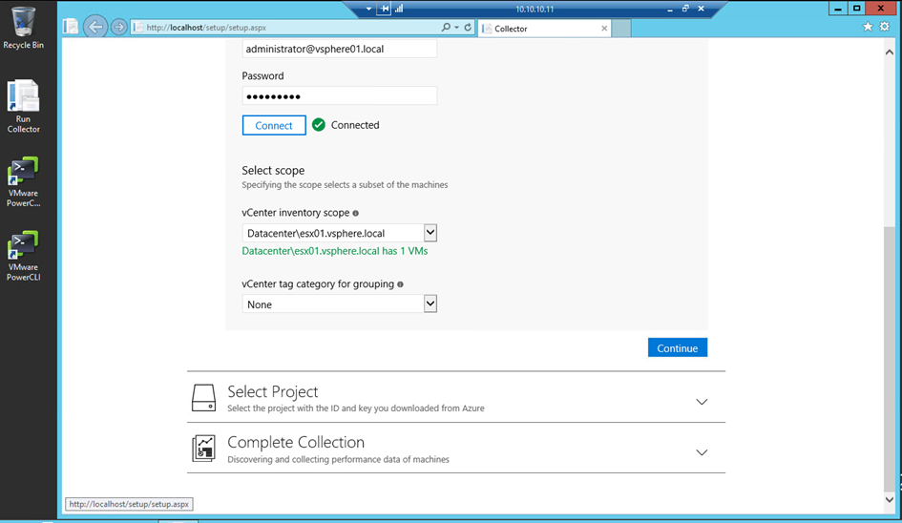The height and width of the screenshot is (523, 902).
Task: Select the Collector browser tab
Action: [544, 29]
